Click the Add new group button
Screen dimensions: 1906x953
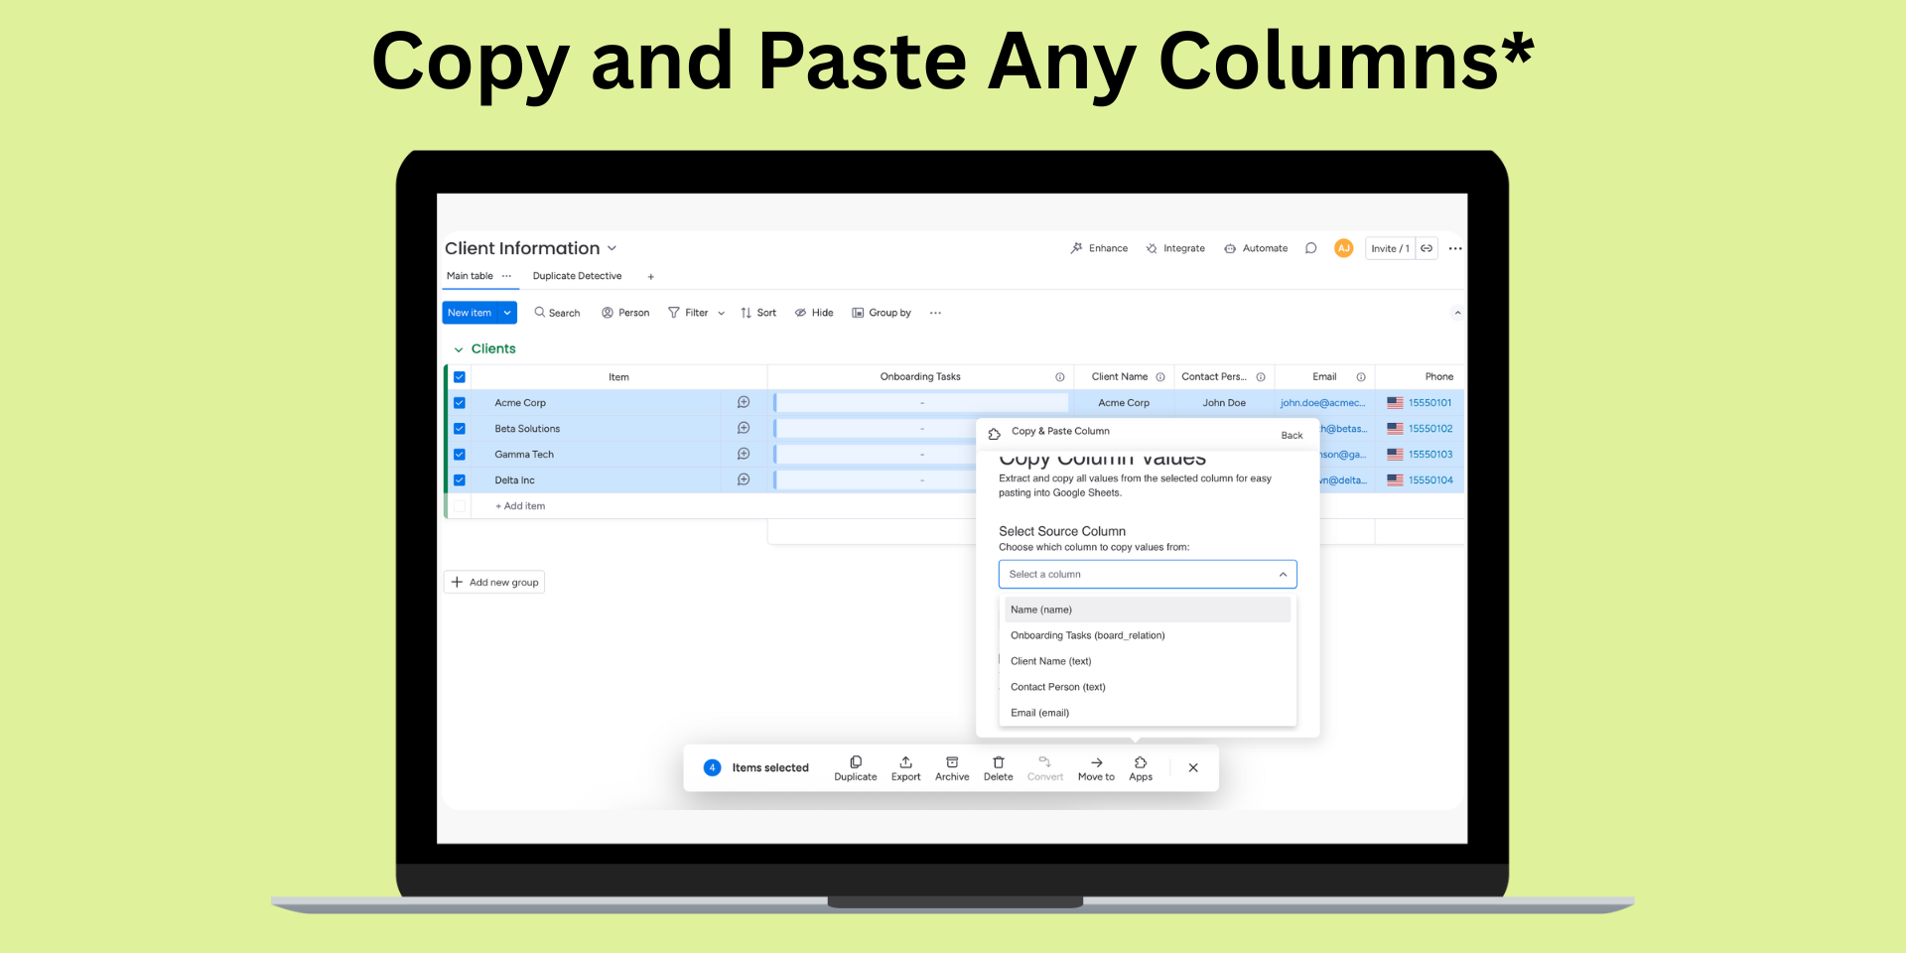tap(494, 583)
